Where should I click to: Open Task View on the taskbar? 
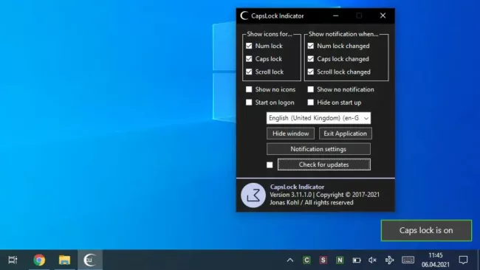[x=13, y=260]
